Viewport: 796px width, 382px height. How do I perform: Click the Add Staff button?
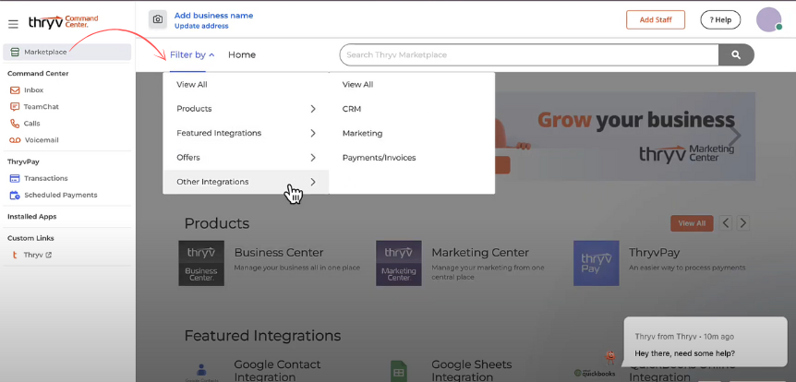pos(656,19)
